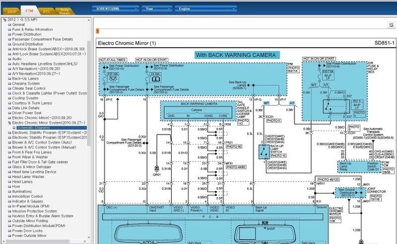
Task: Switch to the SHOP tab
Action: tap(12, 10)
